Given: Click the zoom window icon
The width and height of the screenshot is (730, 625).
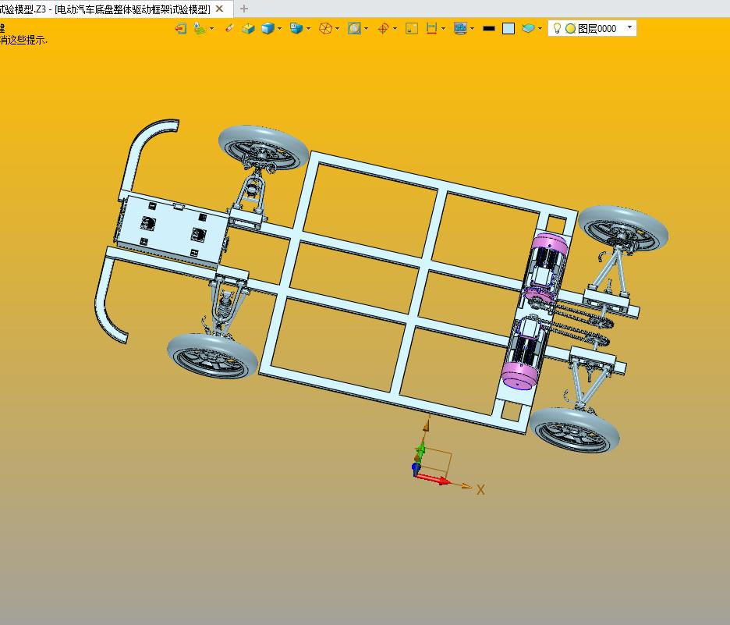Looking at the screenshot, I should [x=354, y=28].
